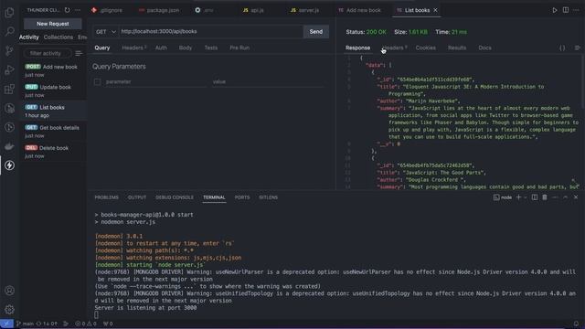585x329 pixels.
Task: Switch to the GITLENS panel tab
Action: tap(268, 197)
